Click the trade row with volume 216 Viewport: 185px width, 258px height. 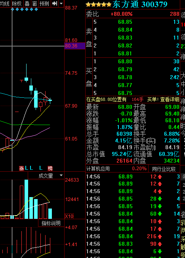pos(133,237)
